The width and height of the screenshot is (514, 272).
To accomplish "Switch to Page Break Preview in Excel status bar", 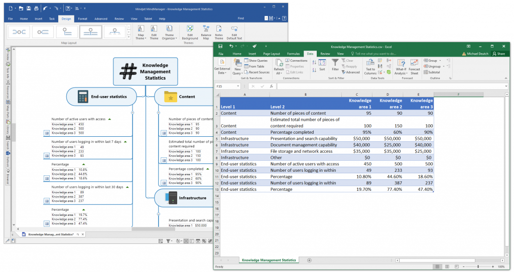I will [x=457, y=267].
